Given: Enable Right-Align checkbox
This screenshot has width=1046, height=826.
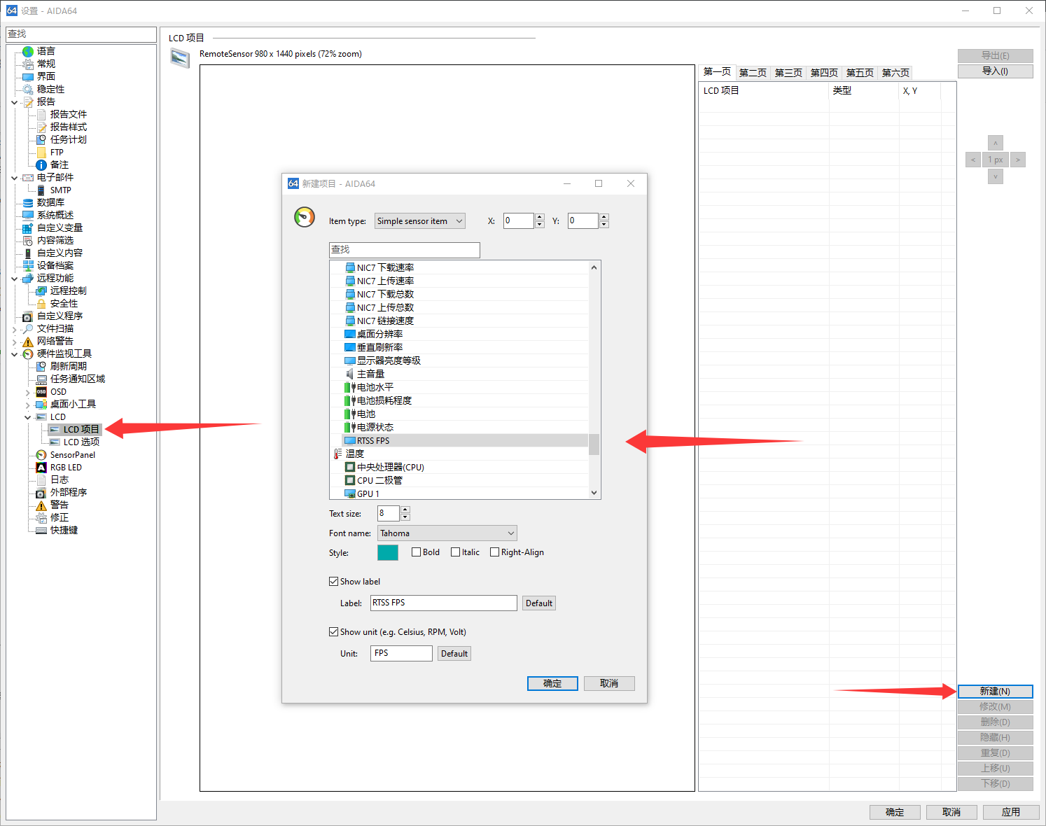Looking at the screenshot, I should tap(495, 552).
